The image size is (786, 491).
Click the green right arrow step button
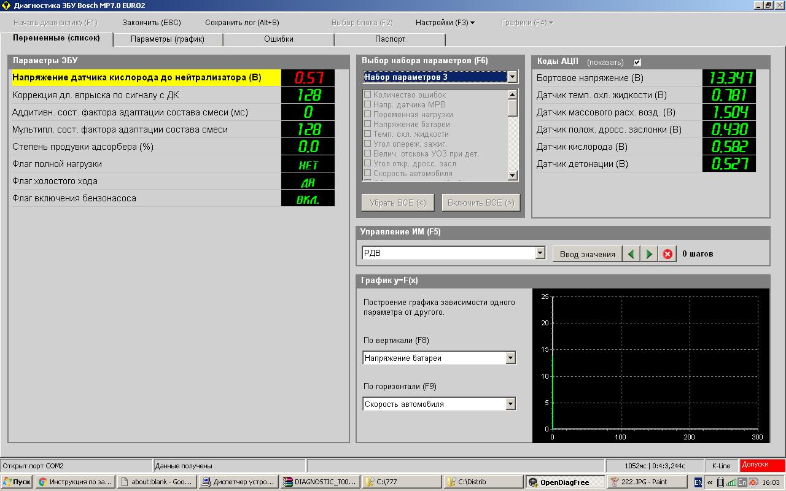649,254
